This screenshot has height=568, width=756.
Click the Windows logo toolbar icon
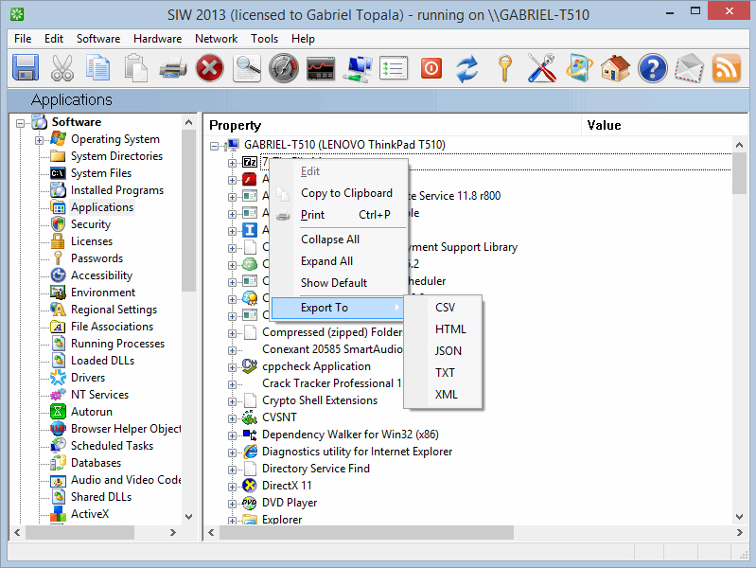579,68
